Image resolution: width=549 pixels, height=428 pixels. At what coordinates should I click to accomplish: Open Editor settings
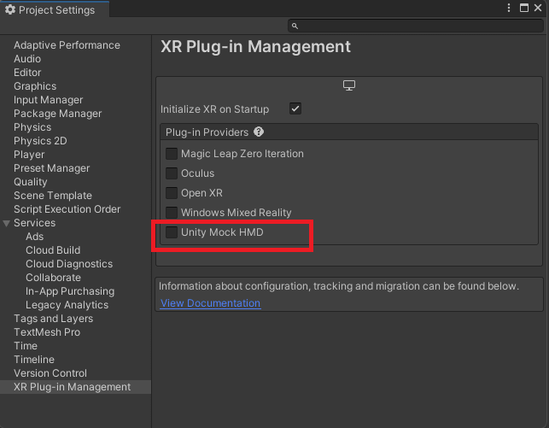click(x=27, y=73)
